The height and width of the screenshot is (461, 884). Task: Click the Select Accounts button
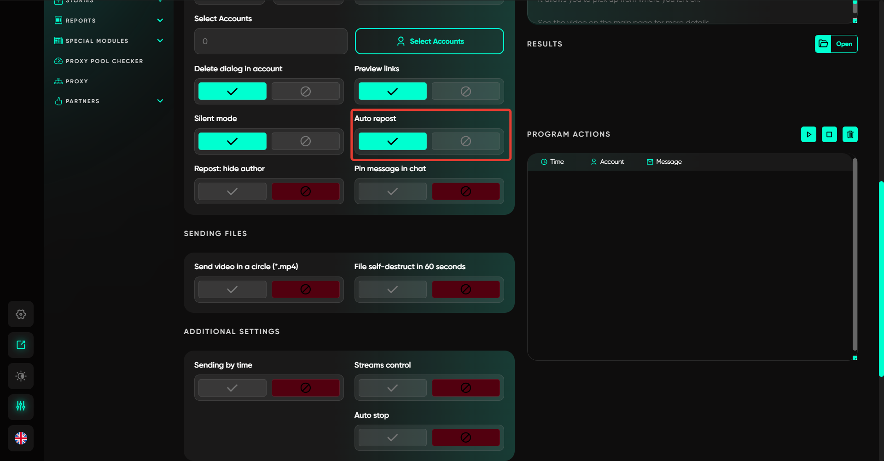[429, 41]
